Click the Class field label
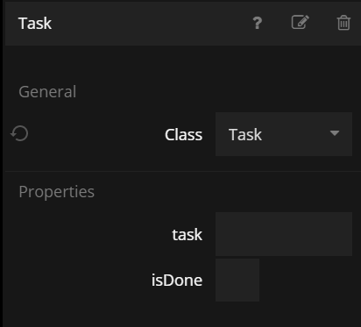This screenshot has height=327, width=361. pyautogui.click(x=183, y=135)
